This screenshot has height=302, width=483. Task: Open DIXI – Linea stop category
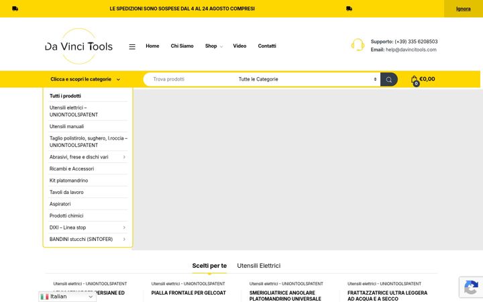[x=68, y=228]
